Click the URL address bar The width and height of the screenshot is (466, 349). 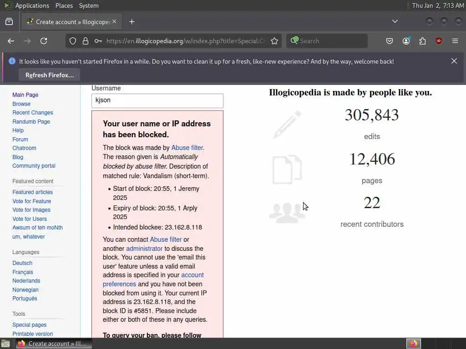[186, 41]
